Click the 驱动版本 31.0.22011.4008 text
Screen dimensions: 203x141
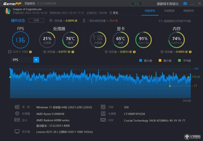pos(53,126)
